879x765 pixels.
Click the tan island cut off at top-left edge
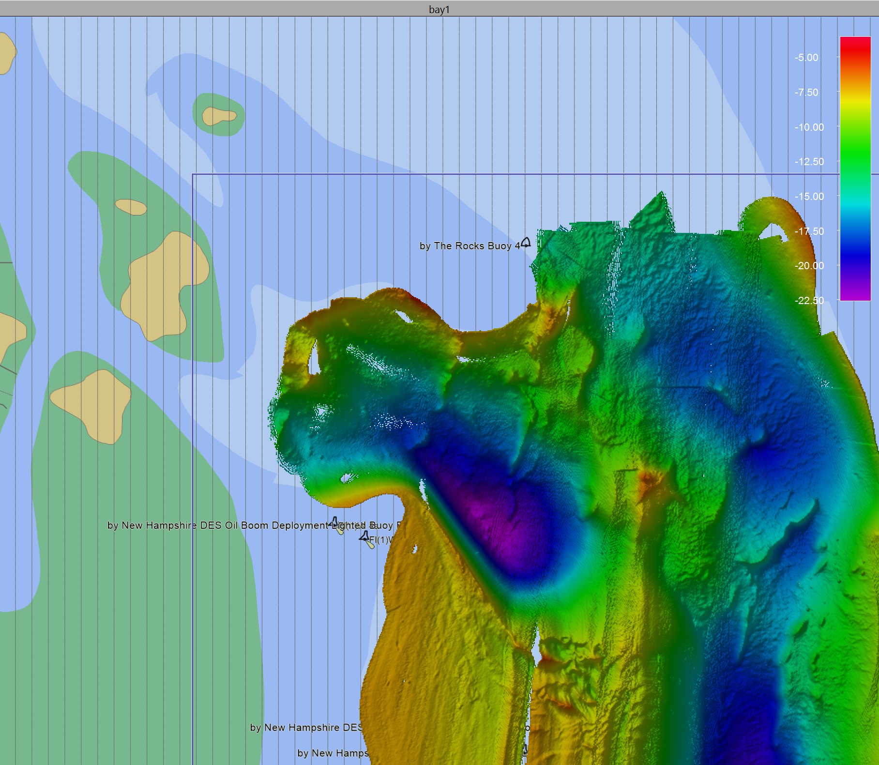[6, 53]
